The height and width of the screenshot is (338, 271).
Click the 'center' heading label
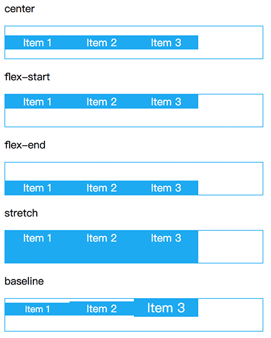point(19,9)
